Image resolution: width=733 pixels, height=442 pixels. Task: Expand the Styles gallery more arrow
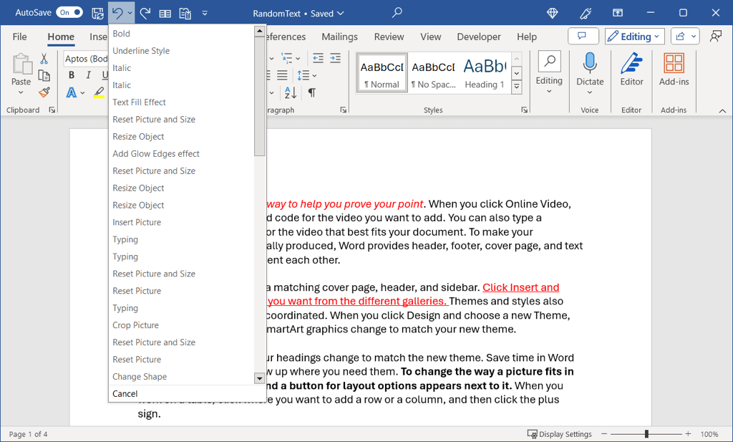(x=517, y=87)
